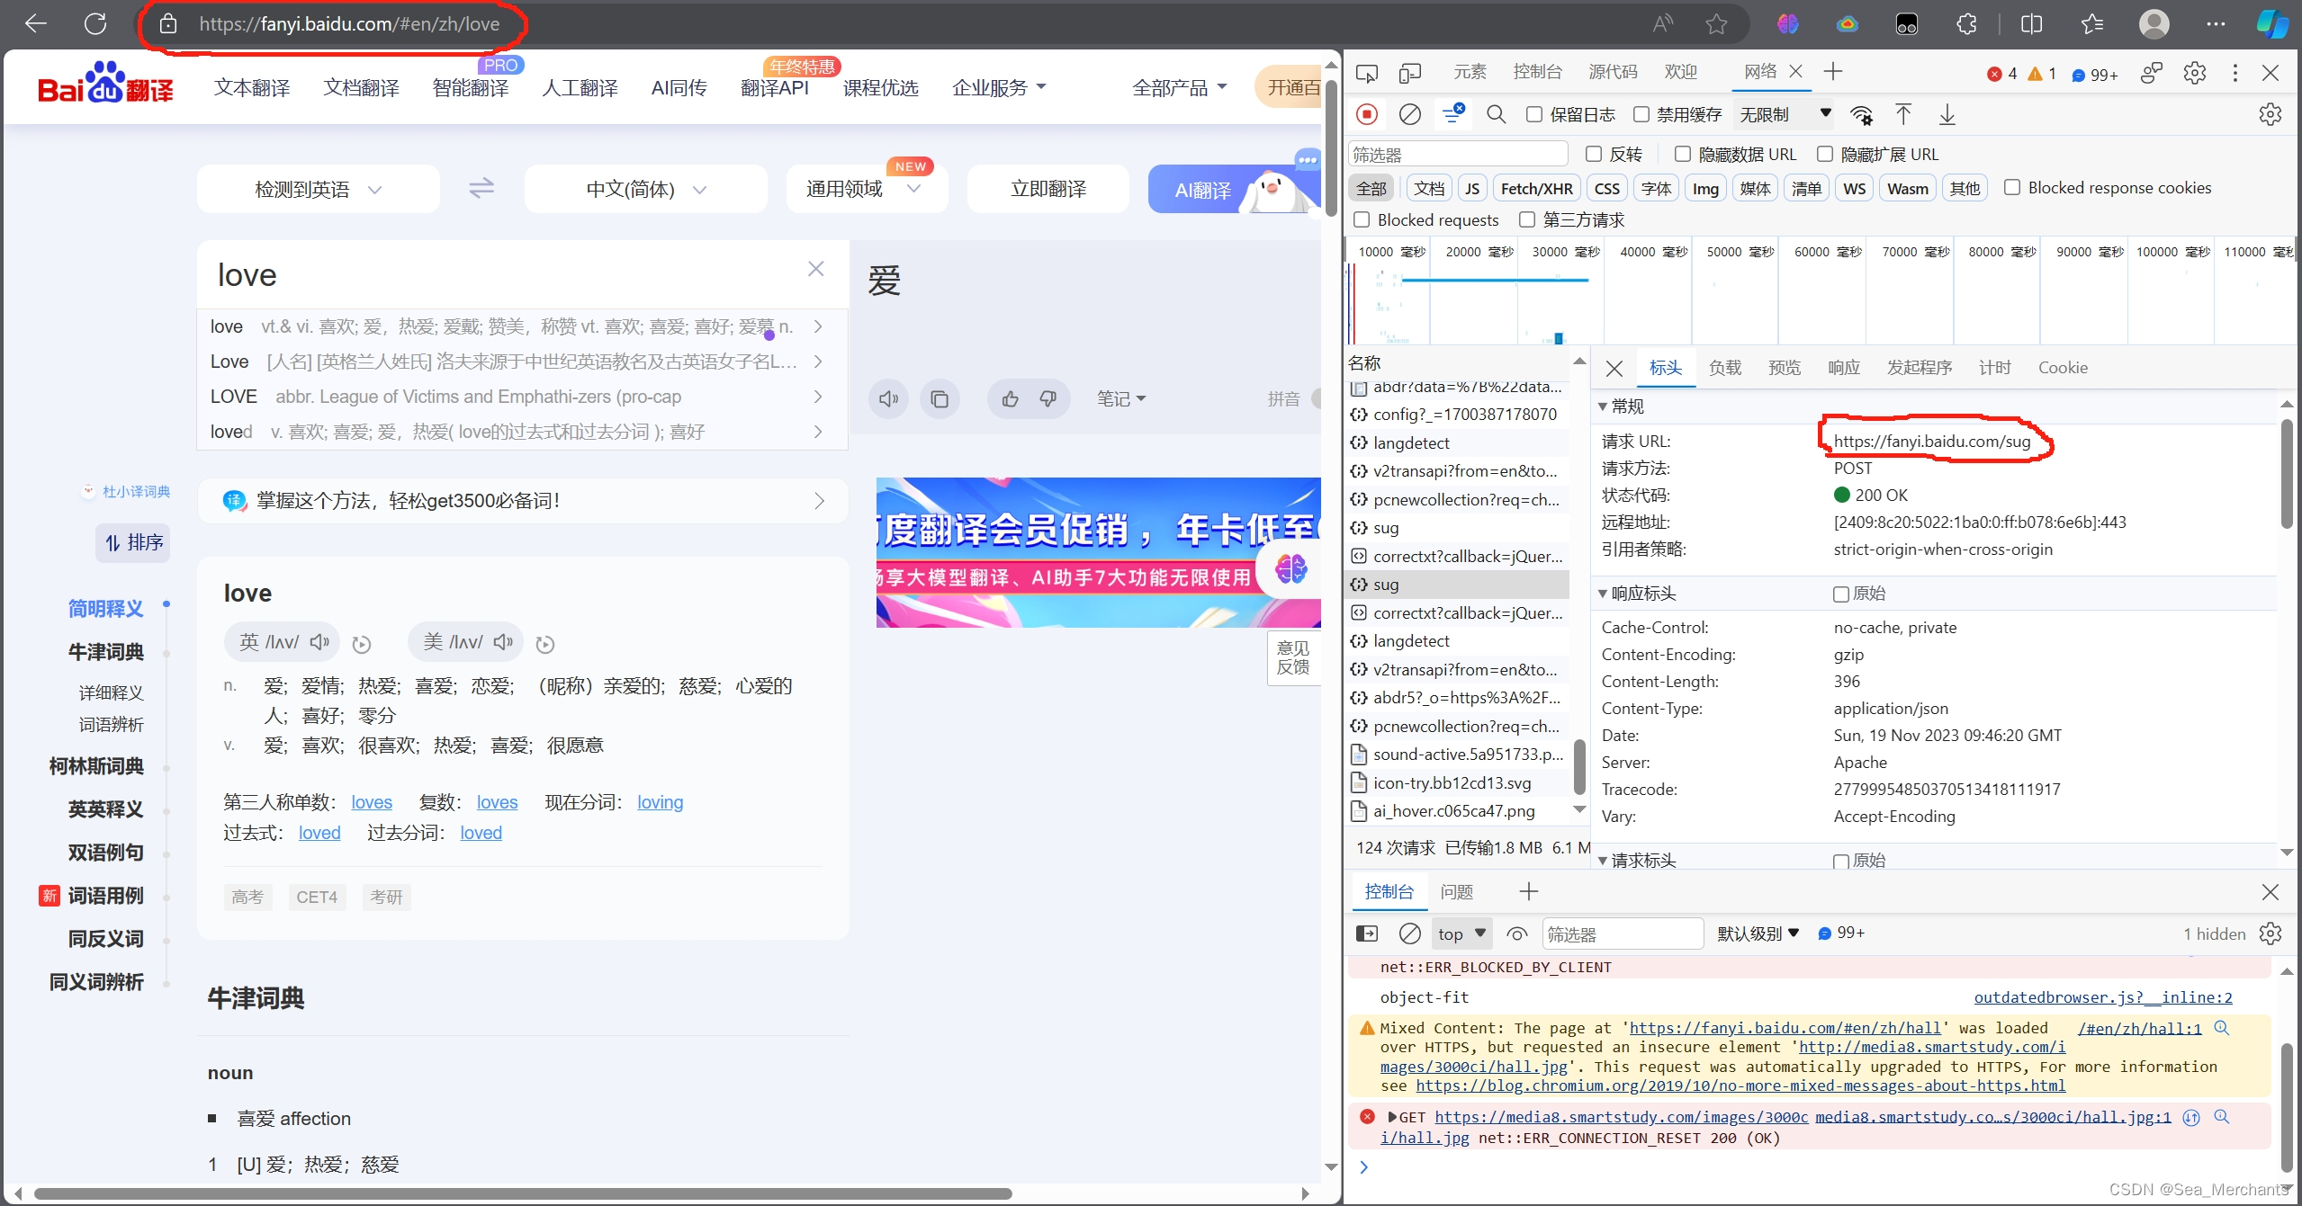Open 源代码 DevTools tab
This screenshot has height=1206, width=2302.
click(x=1613, y=71)
